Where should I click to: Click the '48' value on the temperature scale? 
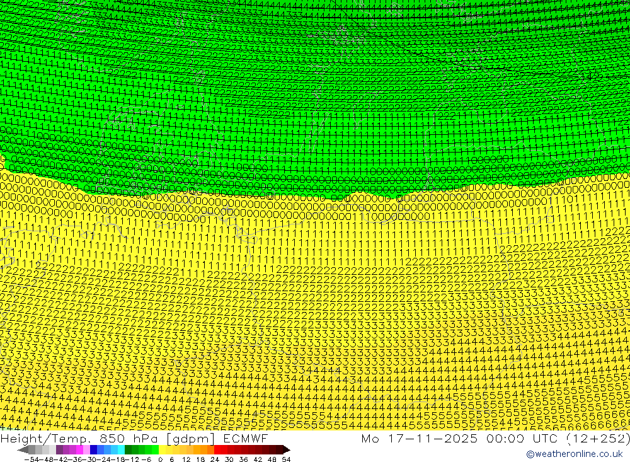click(272, 459)
